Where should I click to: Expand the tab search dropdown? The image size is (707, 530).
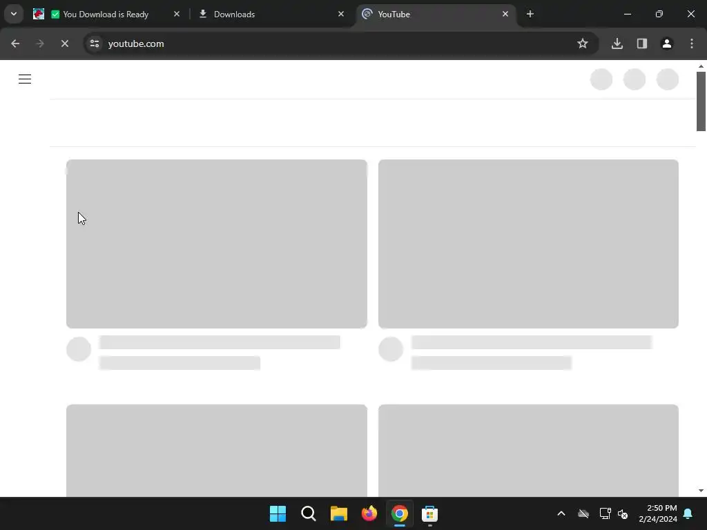[x=14, y=14]
